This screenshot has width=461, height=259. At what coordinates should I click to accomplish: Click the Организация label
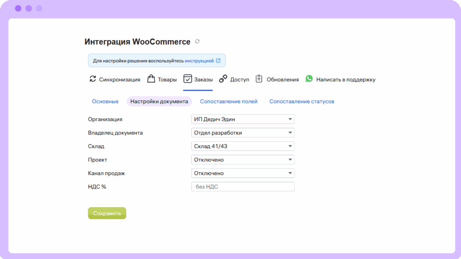pos(105,119)
